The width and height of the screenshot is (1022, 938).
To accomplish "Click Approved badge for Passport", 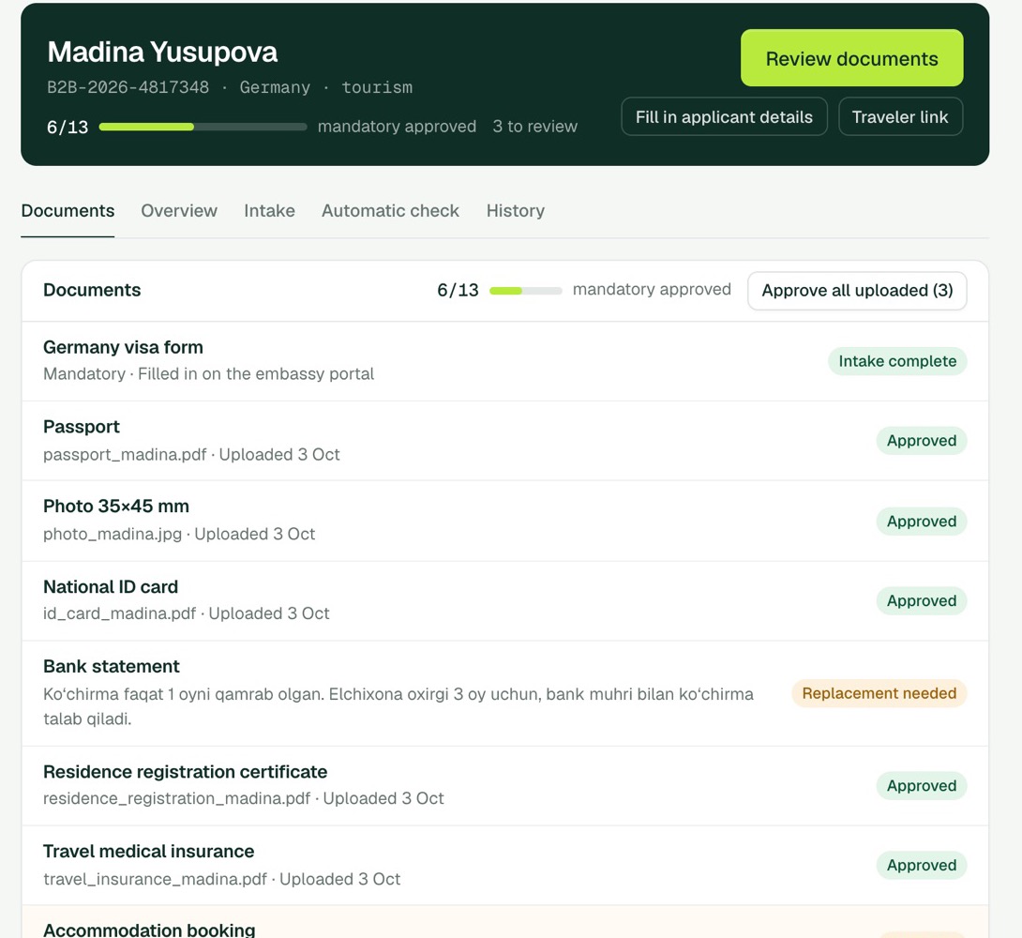I will tap(921, 441).
